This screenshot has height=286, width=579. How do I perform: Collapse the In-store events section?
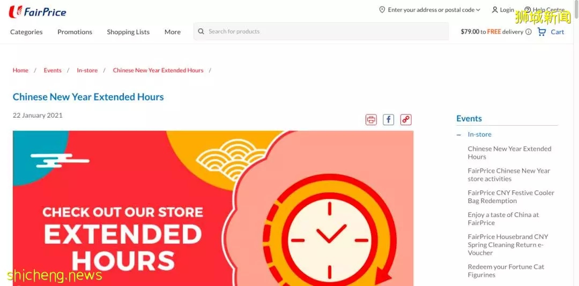pos(459,135)
